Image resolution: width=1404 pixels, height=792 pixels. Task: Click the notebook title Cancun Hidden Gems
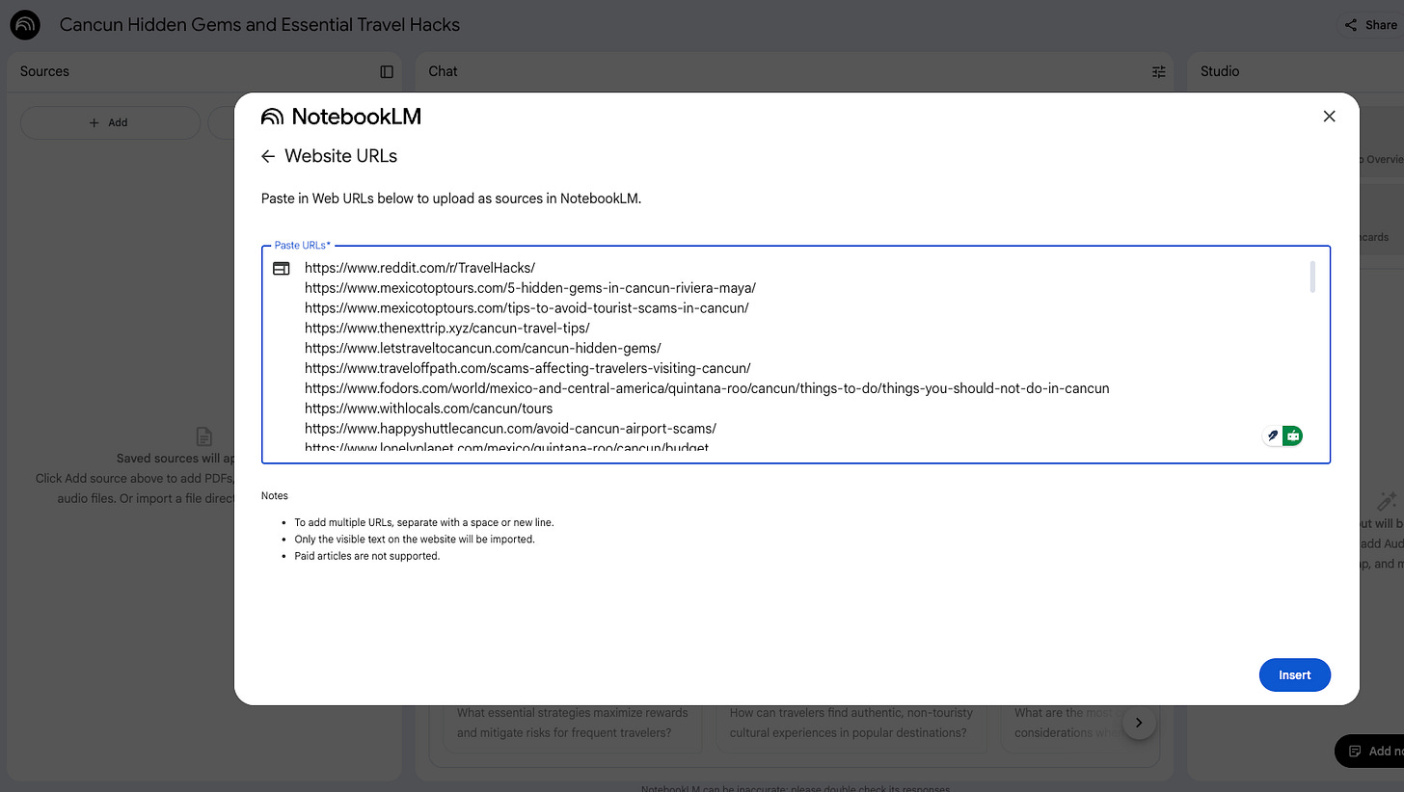(x=259, y=25)
